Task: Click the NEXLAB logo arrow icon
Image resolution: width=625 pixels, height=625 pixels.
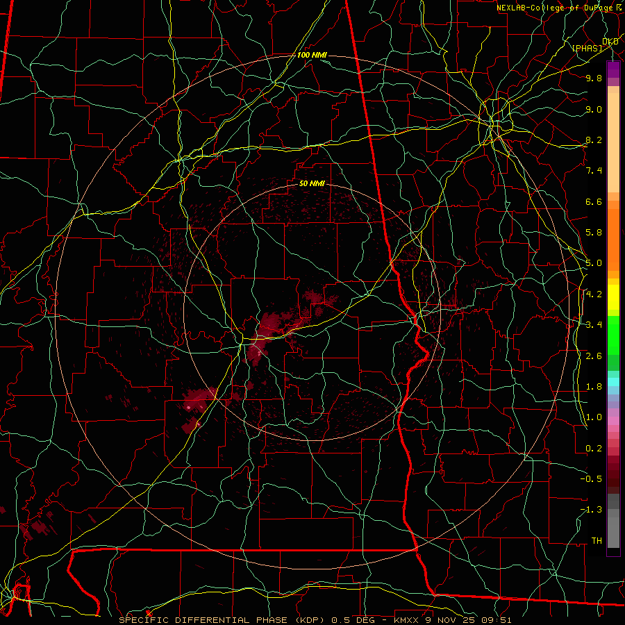Action: pyautogui.click(x=620, y=7)
